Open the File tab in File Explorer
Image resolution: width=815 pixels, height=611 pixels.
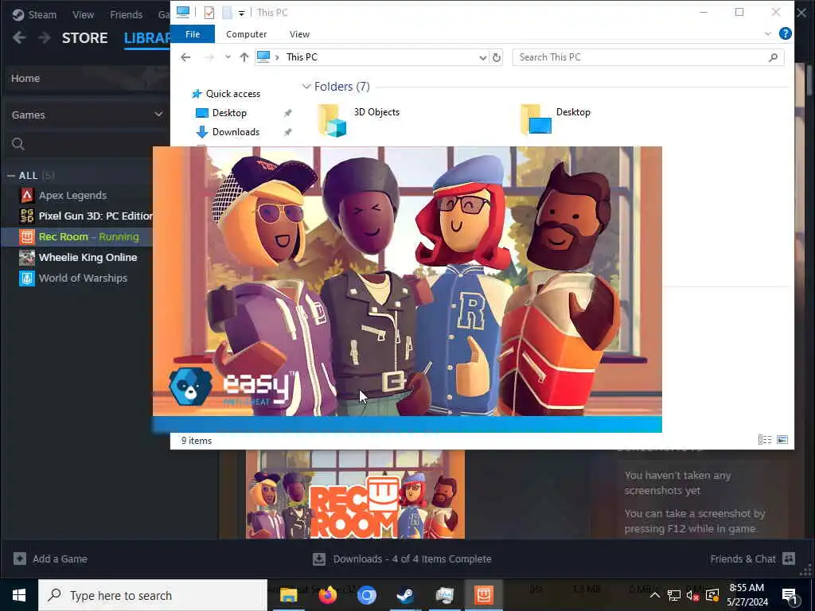(193, 33)
